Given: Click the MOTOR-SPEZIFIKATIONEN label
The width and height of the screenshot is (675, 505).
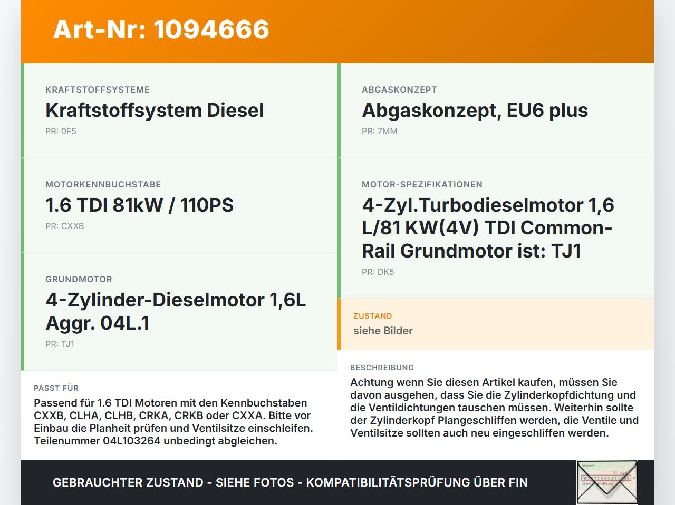Looking at the screenshot, I should [422, 184].
